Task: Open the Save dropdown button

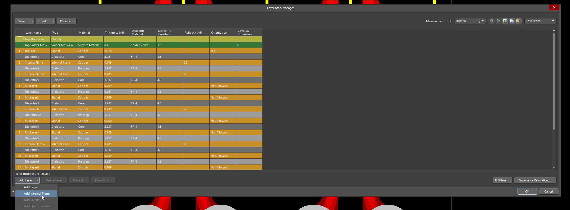Action: (25, 21)
